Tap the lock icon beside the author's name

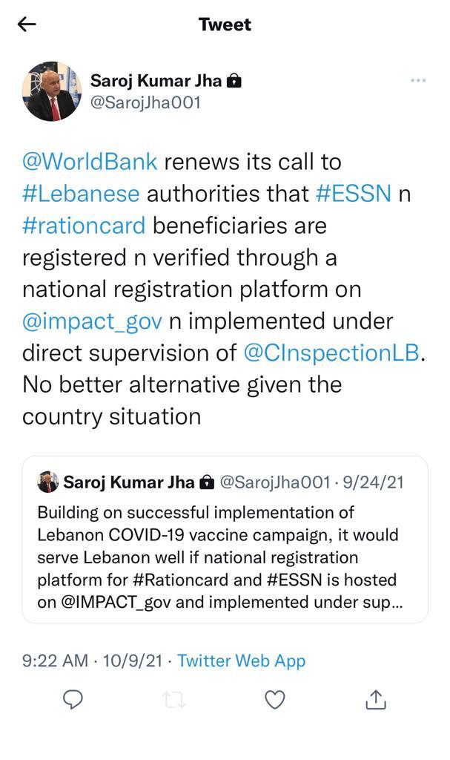point(234,80)
